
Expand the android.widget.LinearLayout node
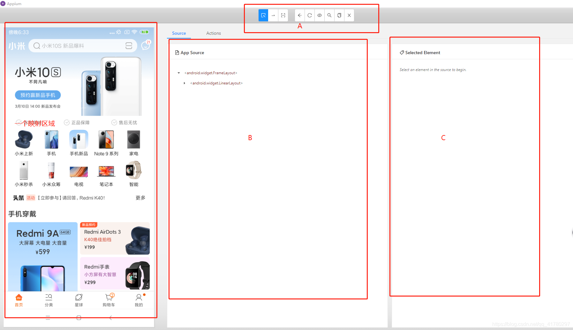tap(185, 83)
